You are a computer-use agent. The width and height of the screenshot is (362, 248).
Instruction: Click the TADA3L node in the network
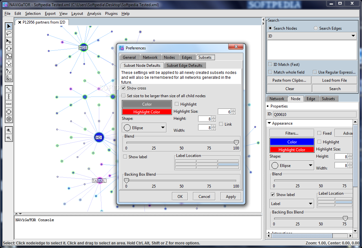coord(99,181)
